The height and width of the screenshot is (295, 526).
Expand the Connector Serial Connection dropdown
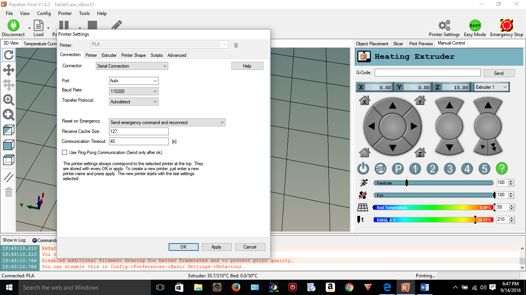(132, 66)
